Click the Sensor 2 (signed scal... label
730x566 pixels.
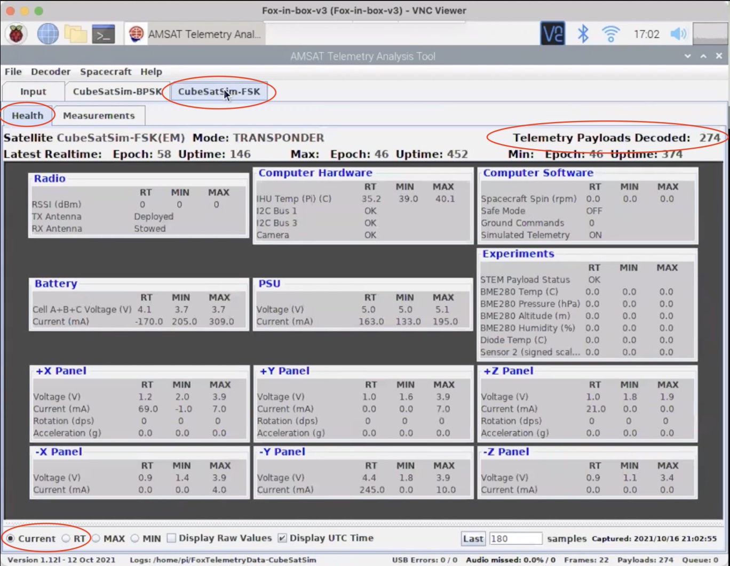click(x=530, y=352)
